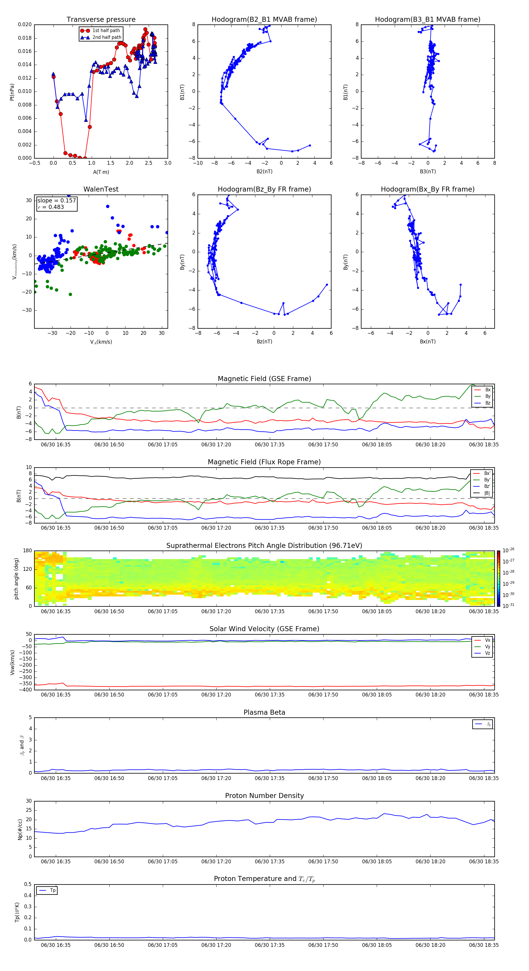Select the "10^-31" colorbar tick label
The image size is (529, 971).
(x=508, y=606)
